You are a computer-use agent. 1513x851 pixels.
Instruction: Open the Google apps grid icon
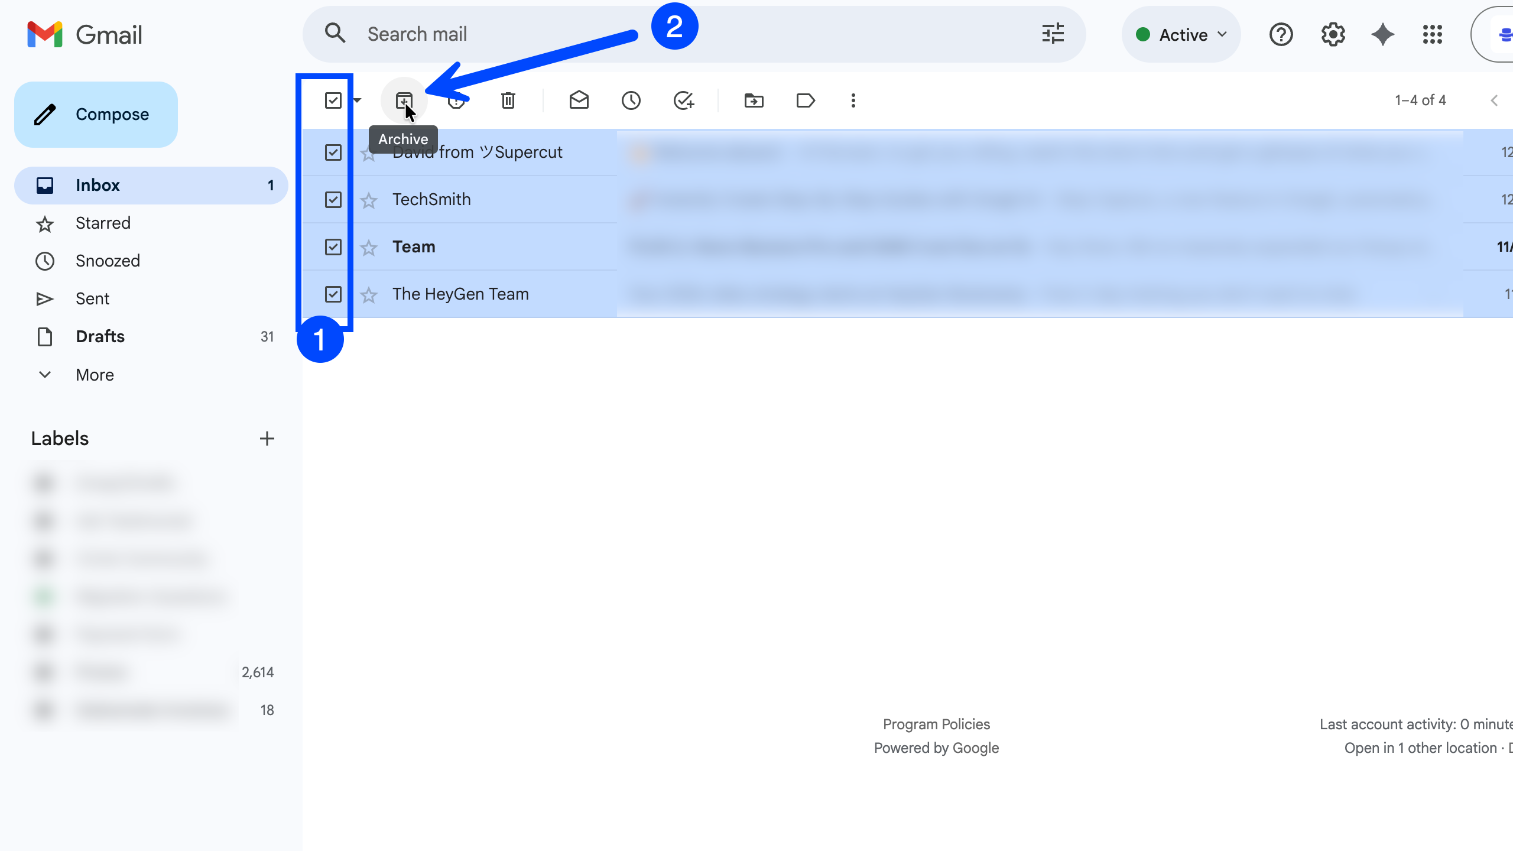coord(1432,35)
